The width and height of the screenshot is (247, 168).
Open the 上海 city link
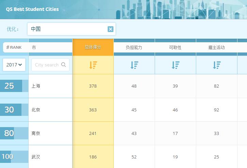36,86
